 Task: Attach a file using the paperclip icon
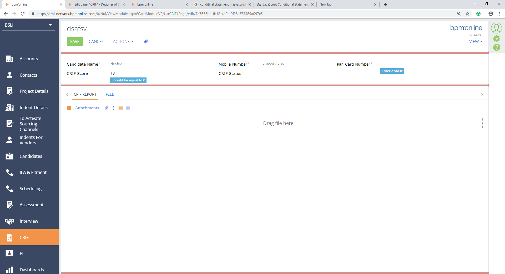pyautogui.click(x=106, y=108)
